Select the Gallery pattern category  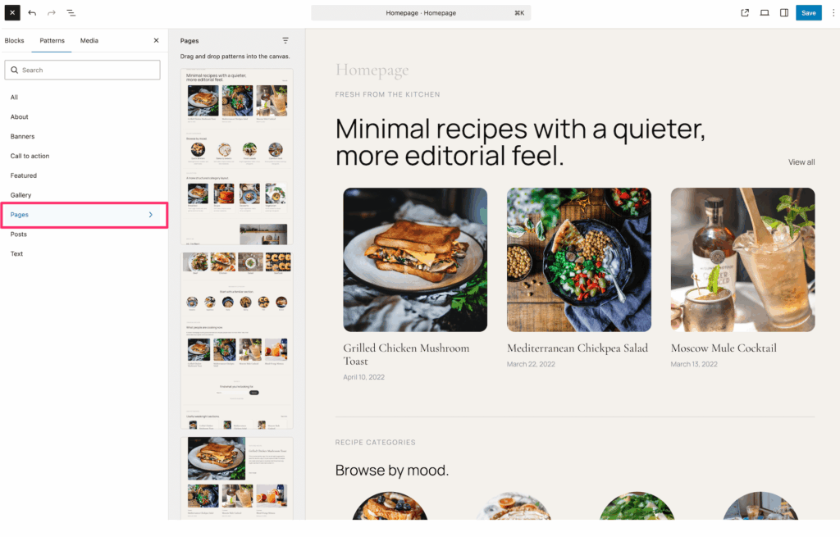point(21,195)
